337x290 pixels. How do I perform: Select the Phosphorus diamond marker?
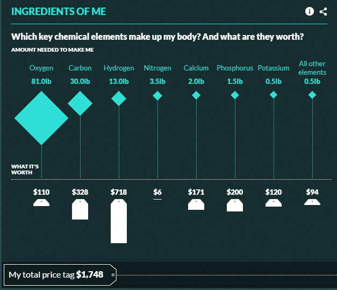[x=235, y=95]
